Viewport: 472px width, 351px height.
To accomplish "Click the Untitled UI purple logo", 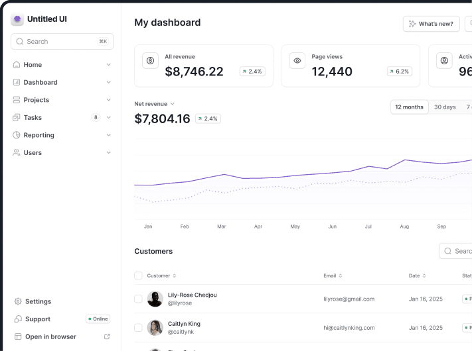I will (17, 19).
